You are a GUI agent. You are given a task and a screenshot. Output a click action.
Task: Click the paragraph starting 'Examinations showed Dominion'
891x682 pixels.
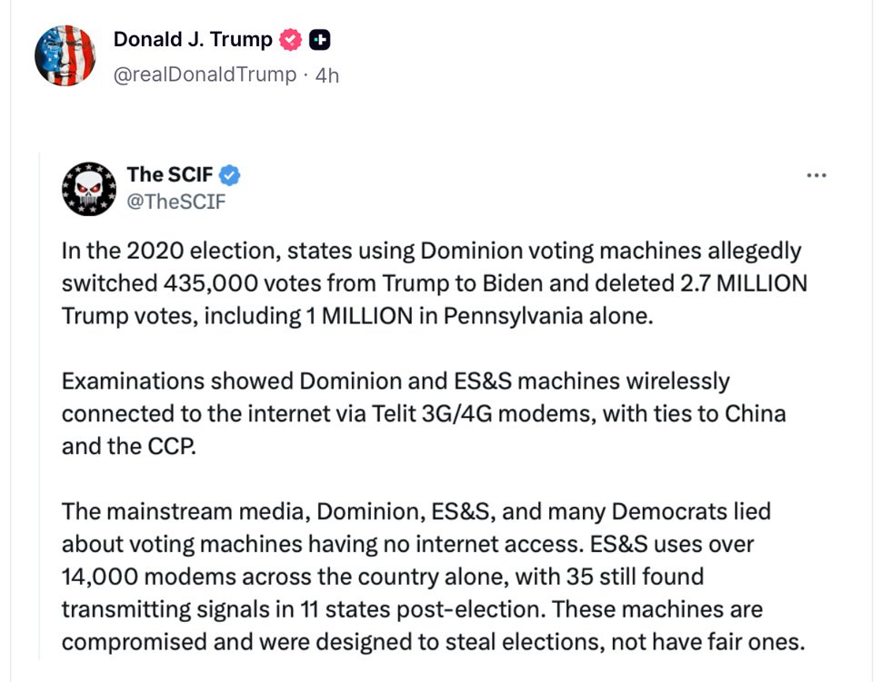point(423,413)
